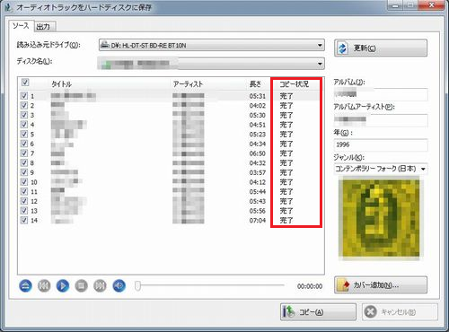
Task: Click the 更新 refresh button
Action: coord(381,48)
